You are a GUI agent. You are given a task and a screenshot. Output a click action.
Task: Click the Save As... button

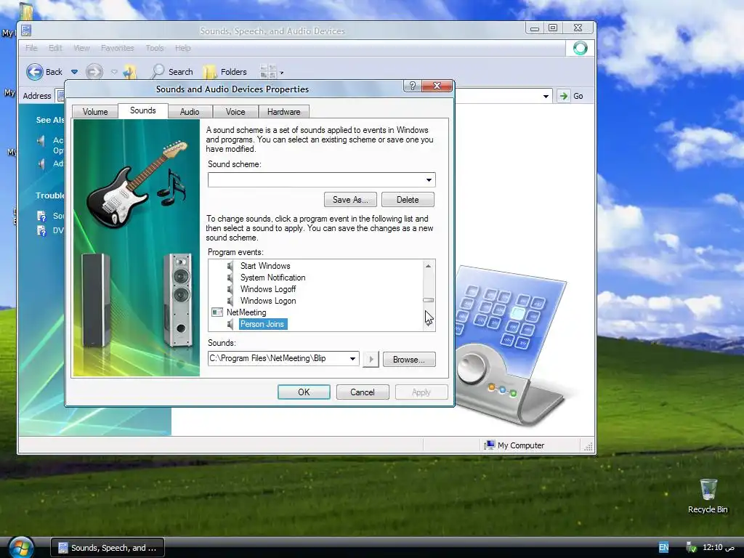pos(350,200)
